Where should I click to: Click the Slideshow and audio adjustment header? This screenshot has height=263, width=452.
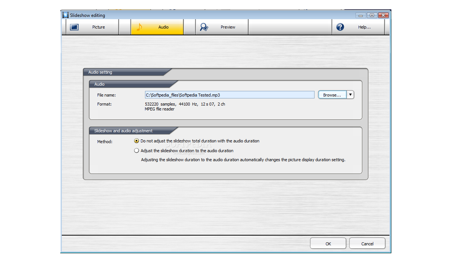click(133, 131)
